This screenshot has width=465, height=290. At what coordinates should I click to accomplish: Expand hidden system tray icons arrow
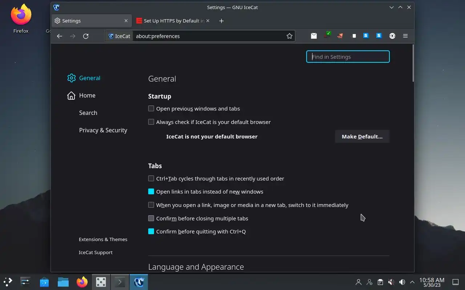[x=412, y=282]
